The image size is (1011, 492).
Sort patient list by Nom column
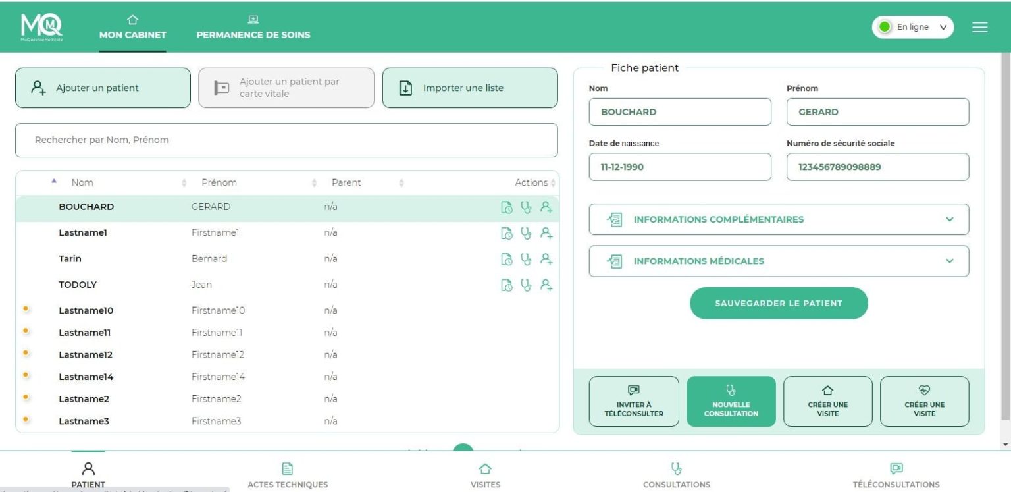pyautogui.click(x=82, y=182)
